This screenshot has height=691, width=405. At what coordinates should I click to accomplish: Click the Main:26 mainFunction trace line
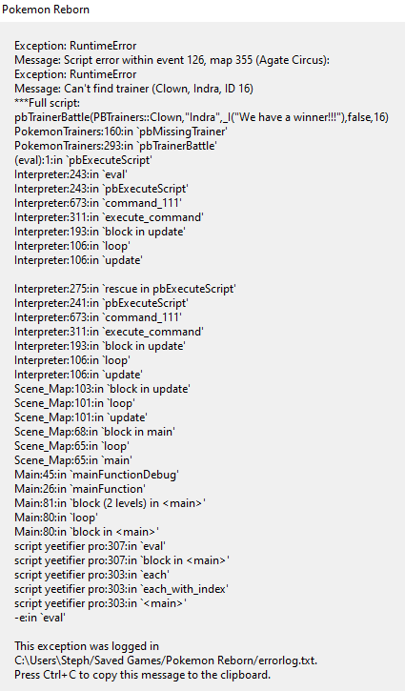point(80,489)
